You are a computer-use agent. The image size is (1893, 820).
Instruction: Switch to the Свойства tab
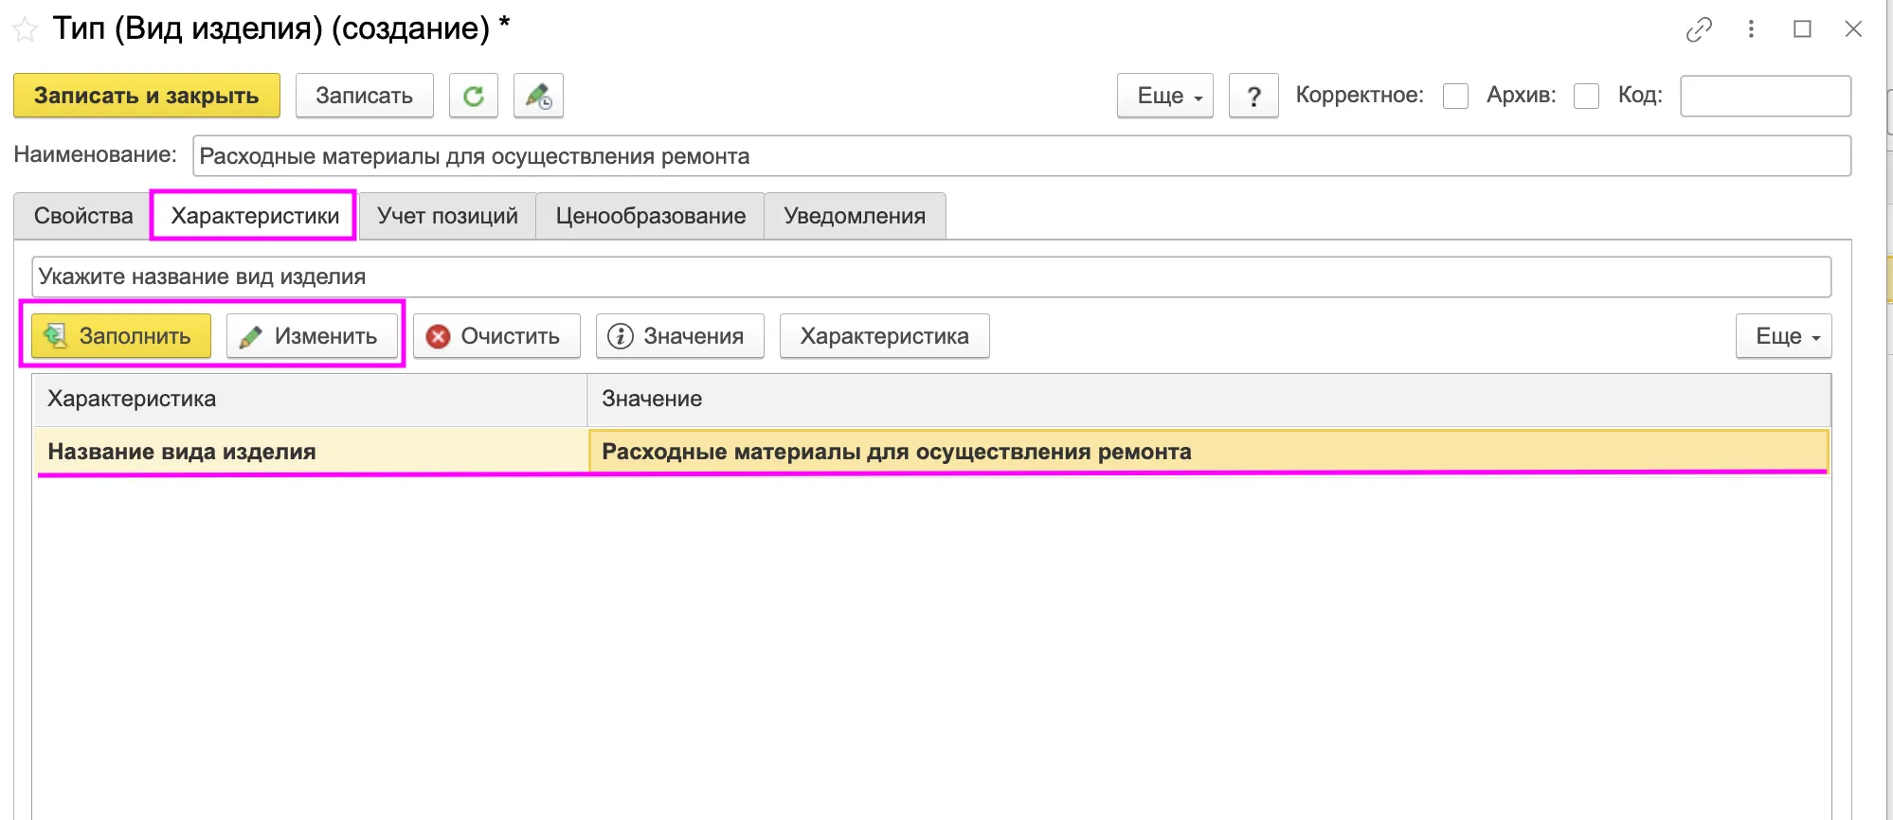coord(83,216)
